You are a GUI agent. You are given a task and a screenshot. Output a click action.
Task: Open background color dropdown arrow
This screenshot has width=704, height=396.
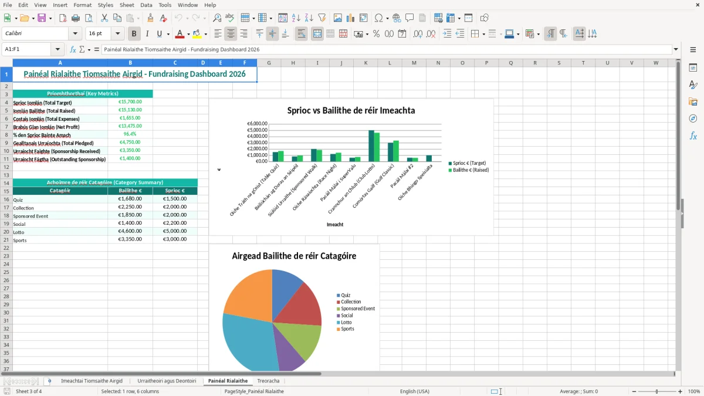pos(205,34)
